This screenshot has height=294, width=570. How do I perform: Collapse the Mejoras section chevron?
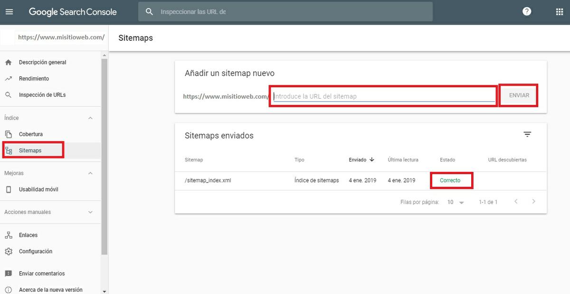pyautogui.click(x=90, y=173)
